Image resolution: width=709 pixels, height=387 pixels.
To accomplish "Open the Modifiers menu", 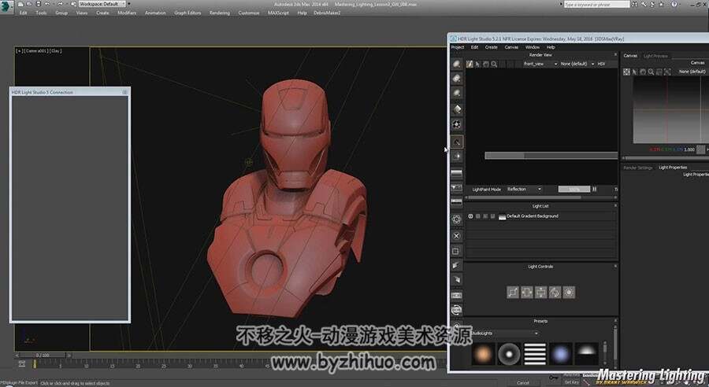I will pos(127,13).
